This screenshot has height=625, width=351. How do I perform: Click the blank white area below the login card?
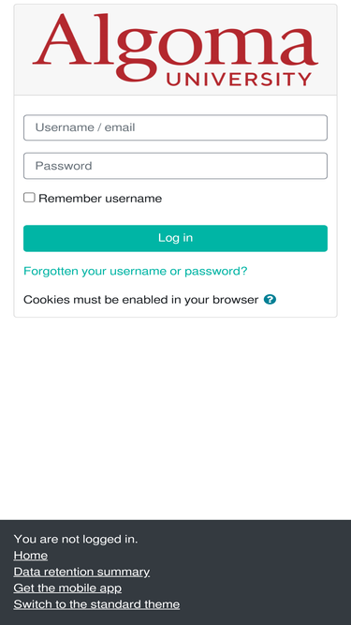176,419
